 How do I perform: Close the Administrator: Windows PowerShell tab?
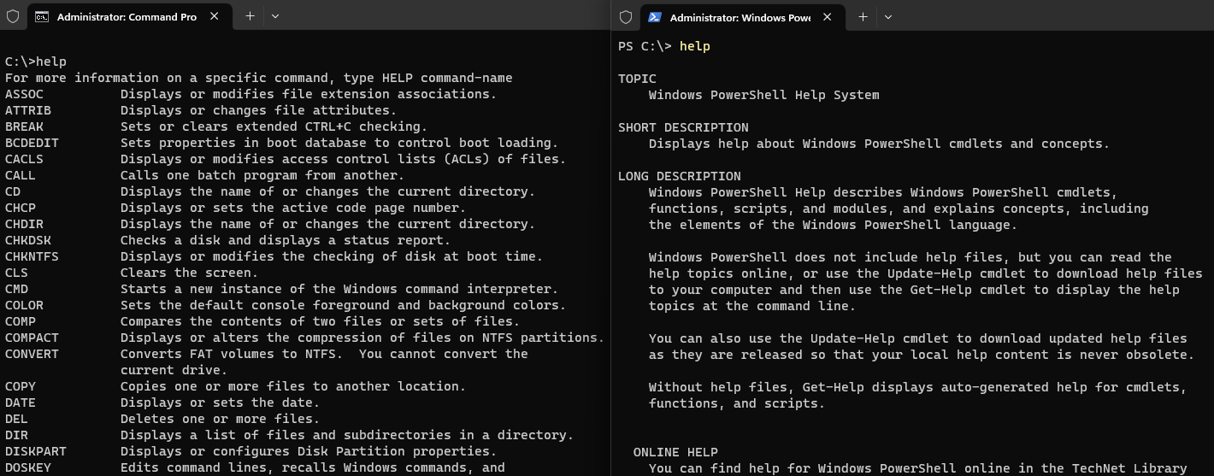click(x=828, y=16)
